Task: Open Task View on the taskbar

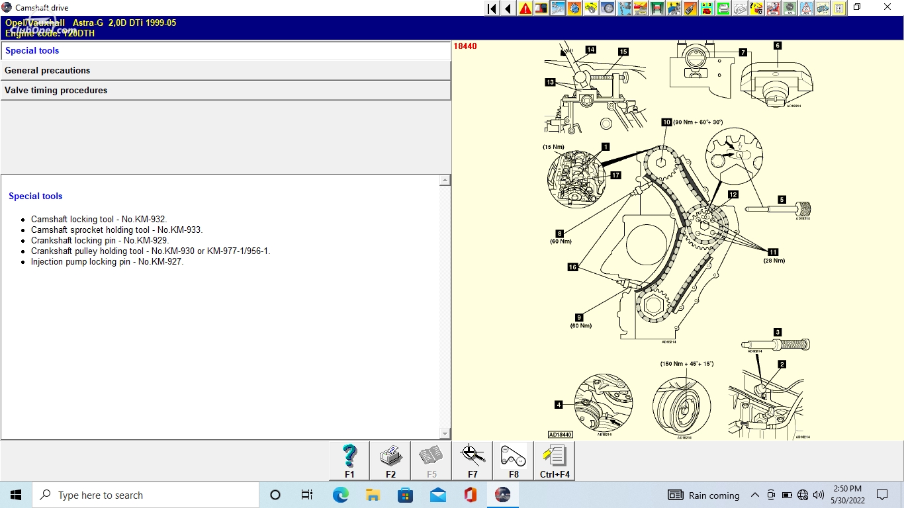Action: click(307, 495)
